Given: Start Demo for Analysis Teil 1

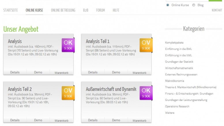Looking at the screenshot, I should (116, 72).
